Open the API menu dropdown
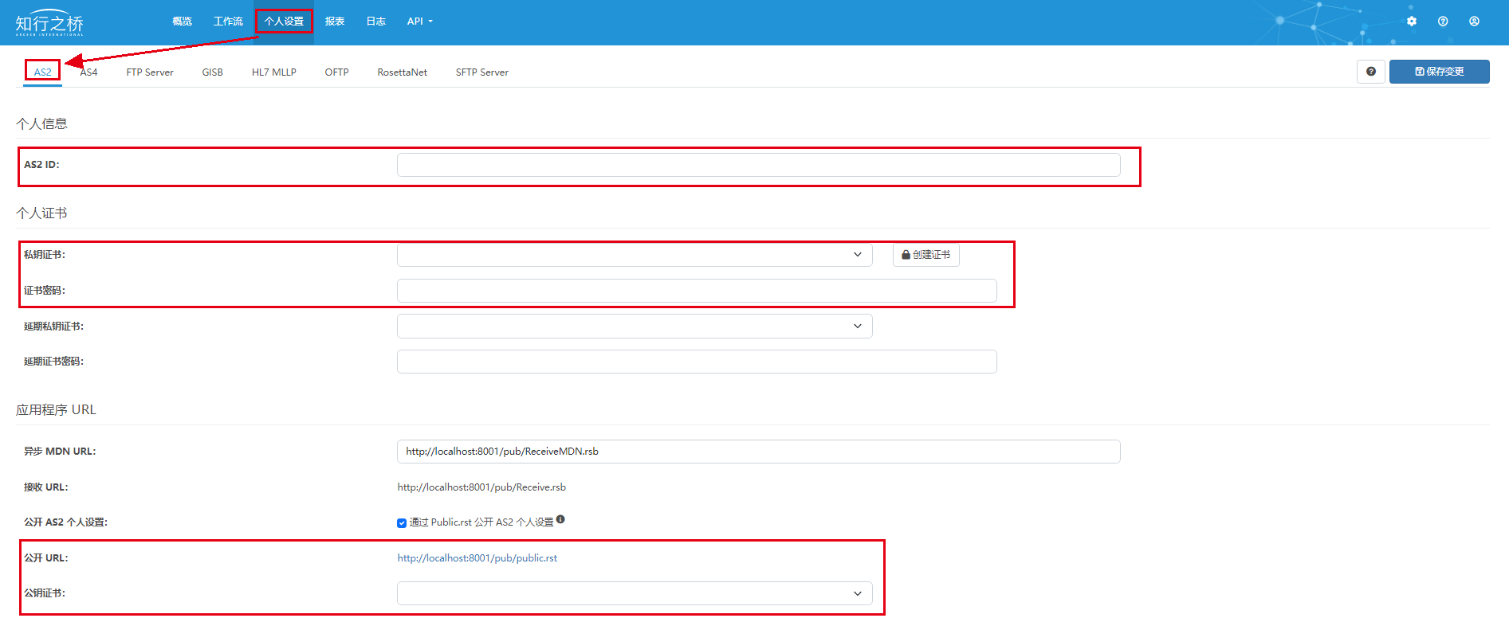 (x=419, y=22)
